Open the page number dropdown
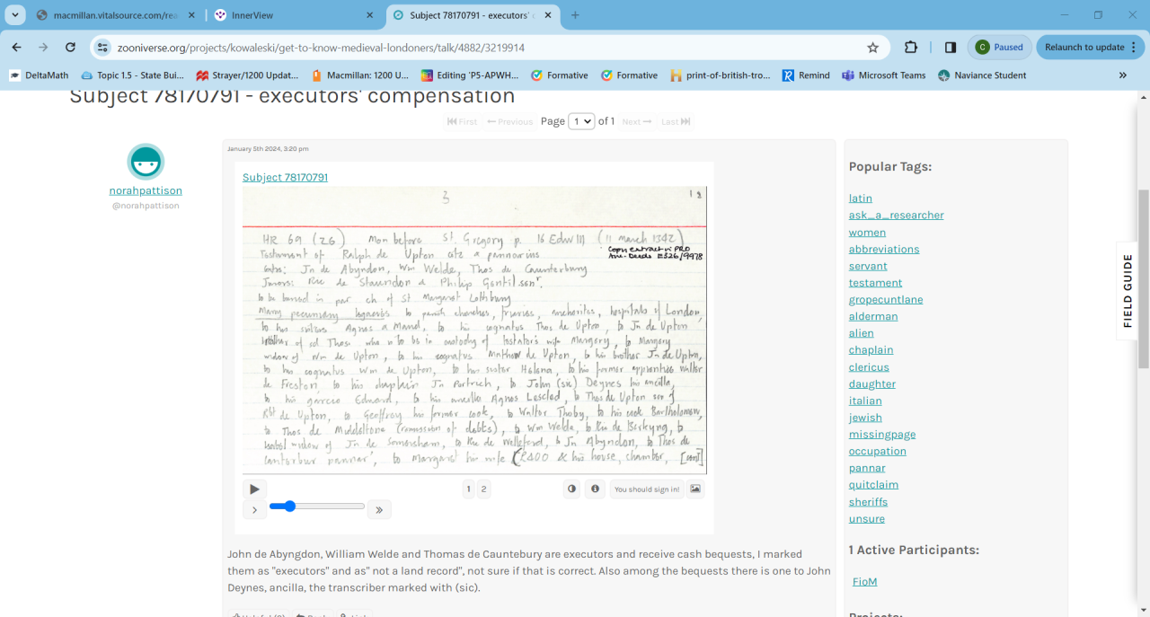This screenshot has width=1150, height=617. coord(581,121)
